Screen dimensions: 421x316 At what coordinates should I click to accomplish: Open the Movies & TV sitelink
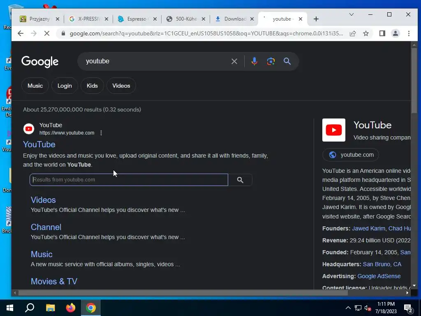tap(54, 281)
